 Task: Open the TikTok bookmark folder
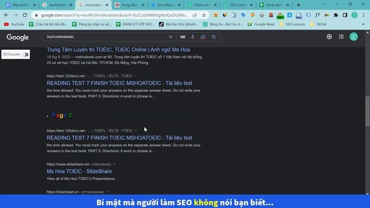click(318, 24)
